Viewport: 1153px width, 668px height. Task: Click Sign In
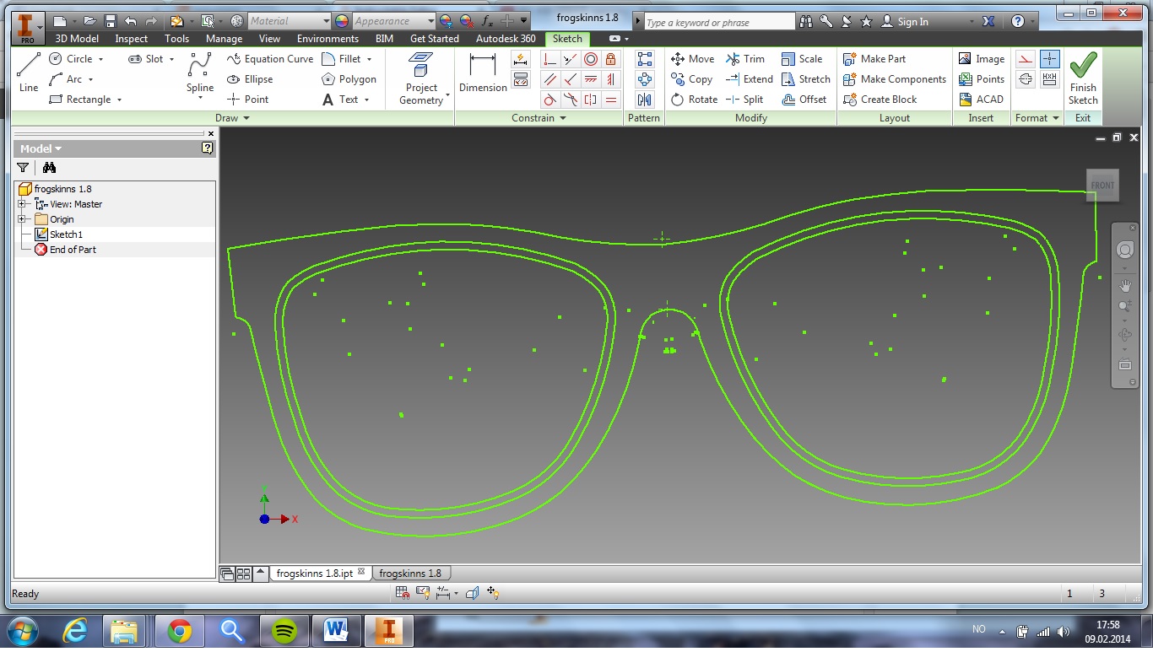905,22
